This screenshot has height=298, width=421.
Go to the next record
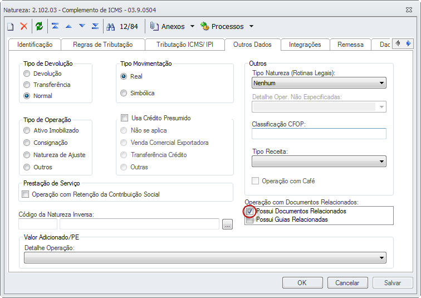tap(82, 26)
